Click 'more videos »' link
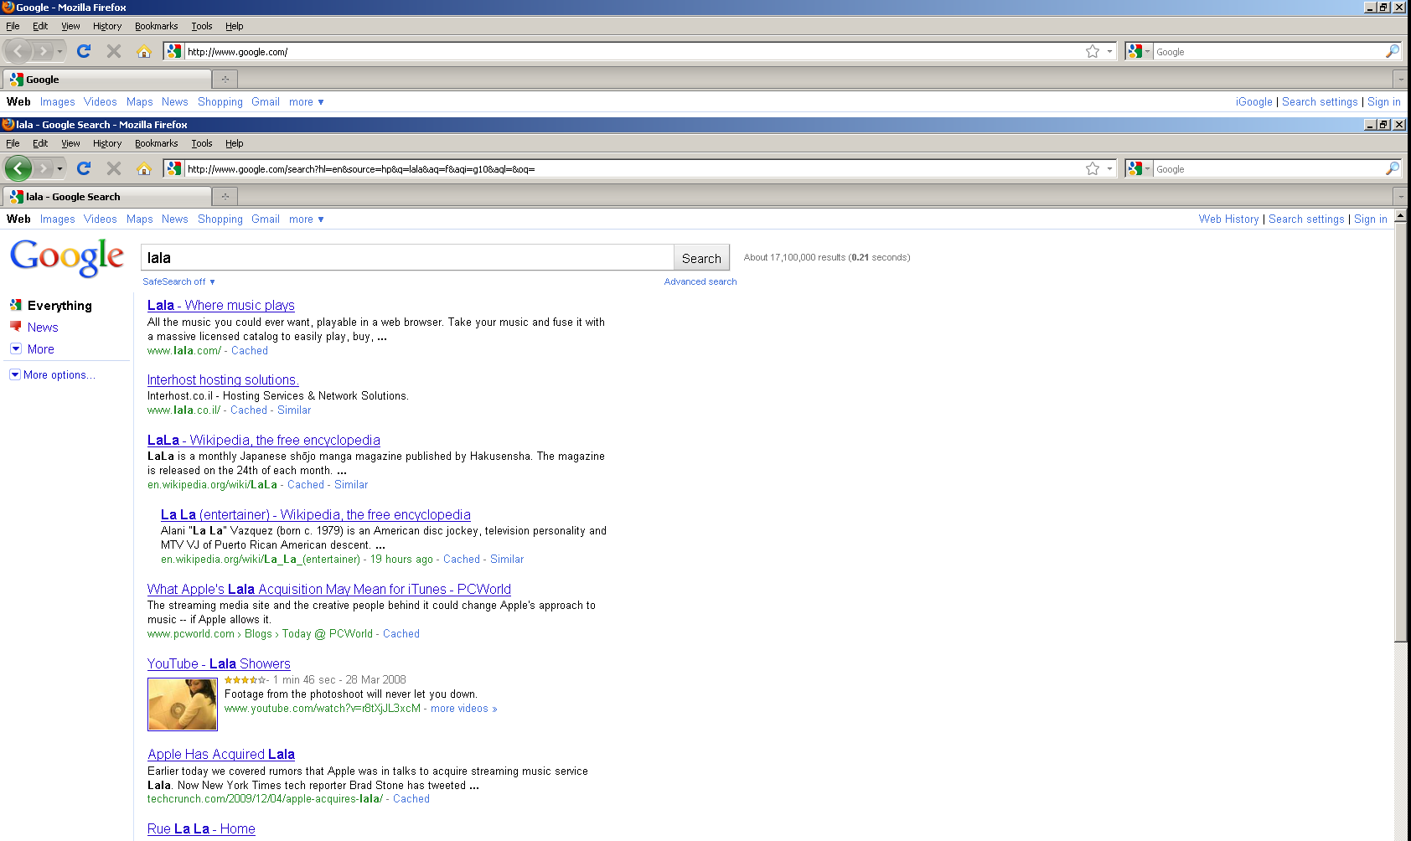The width and height of the screenshot is (1411, 841). (464, 709)
